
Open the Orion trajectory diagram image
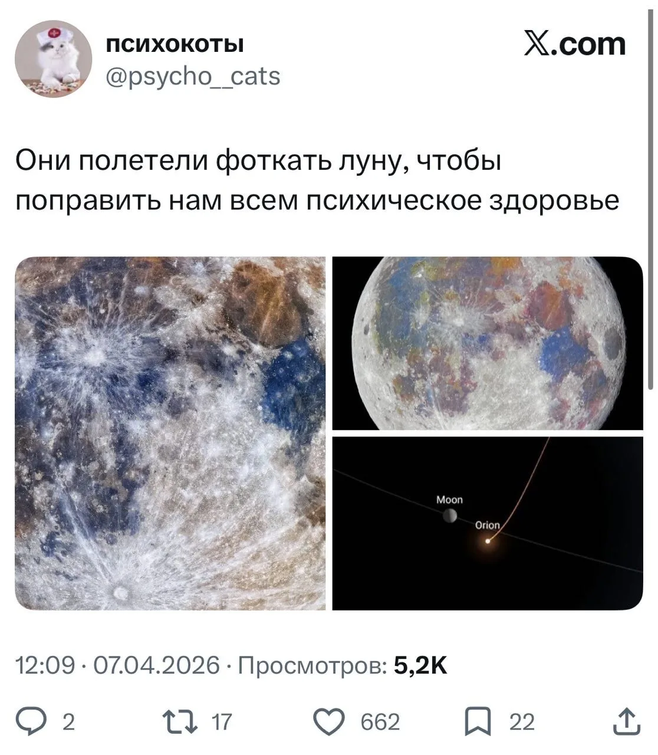pyautogui.click(x=488, y=523)
